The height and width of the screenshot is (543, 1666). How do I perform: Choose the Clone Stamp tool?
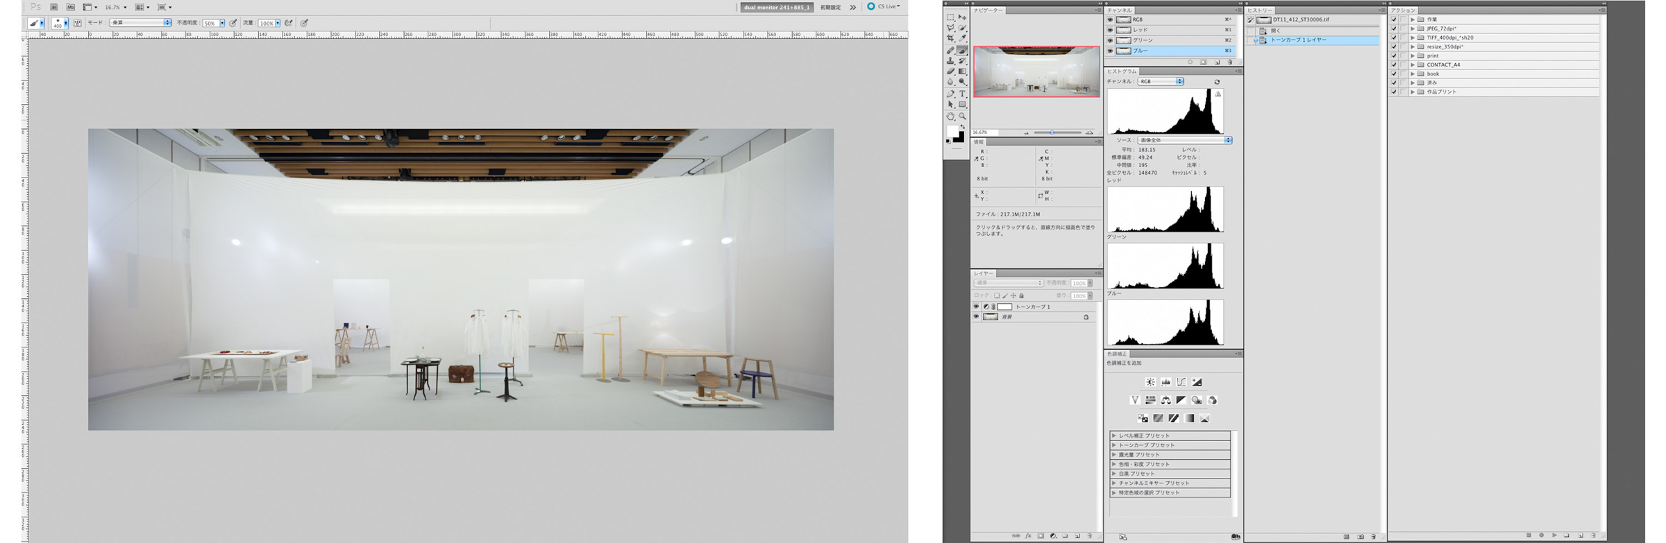click(x=950, y=61)
